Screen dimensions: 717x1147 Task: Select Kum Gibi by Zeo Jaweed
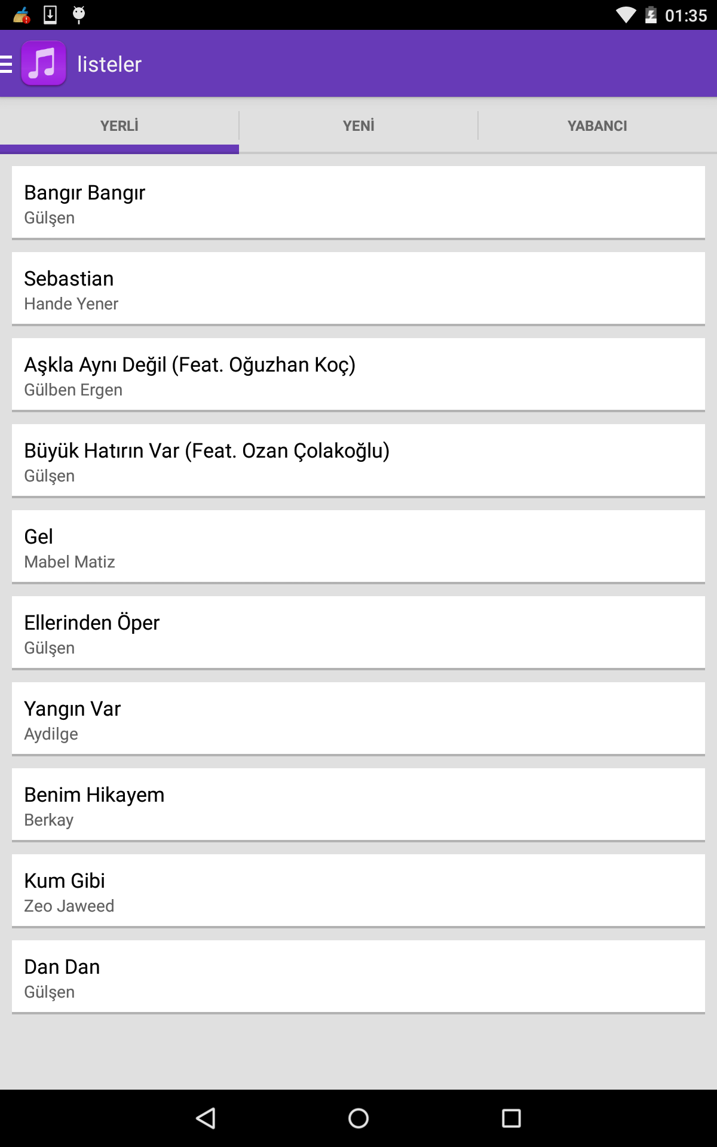pos(358,891)
